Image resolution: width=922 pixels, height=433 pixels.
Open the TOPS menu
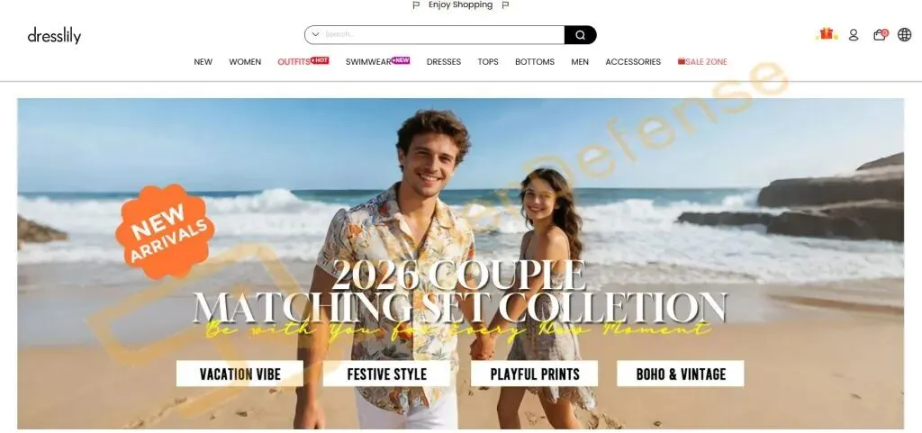(487, 62)
